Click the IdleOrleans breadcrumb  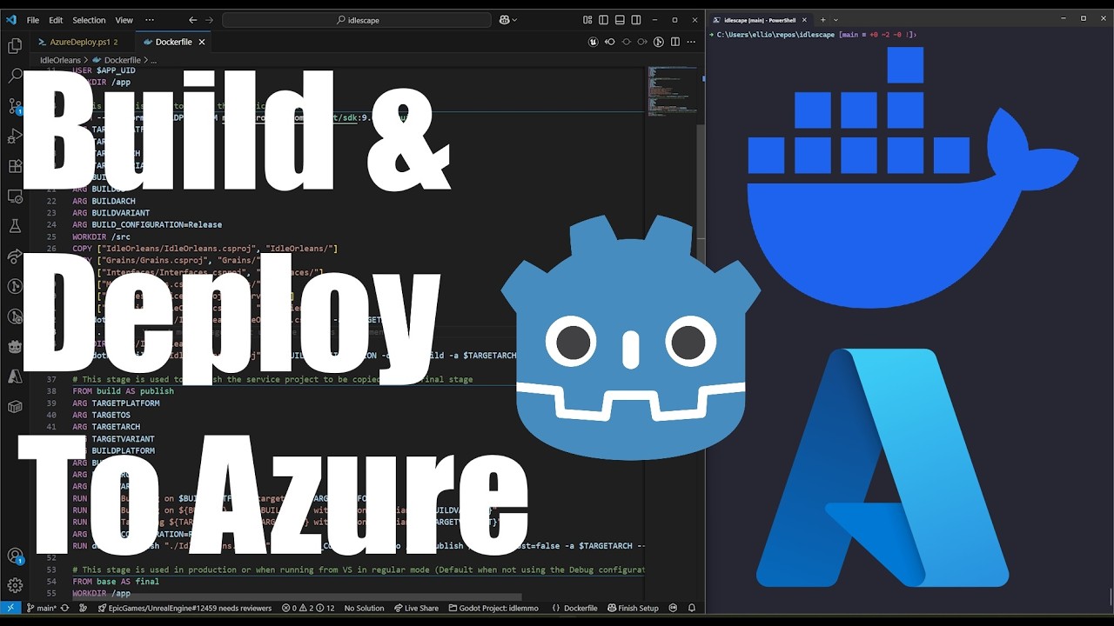click(60, 60)
